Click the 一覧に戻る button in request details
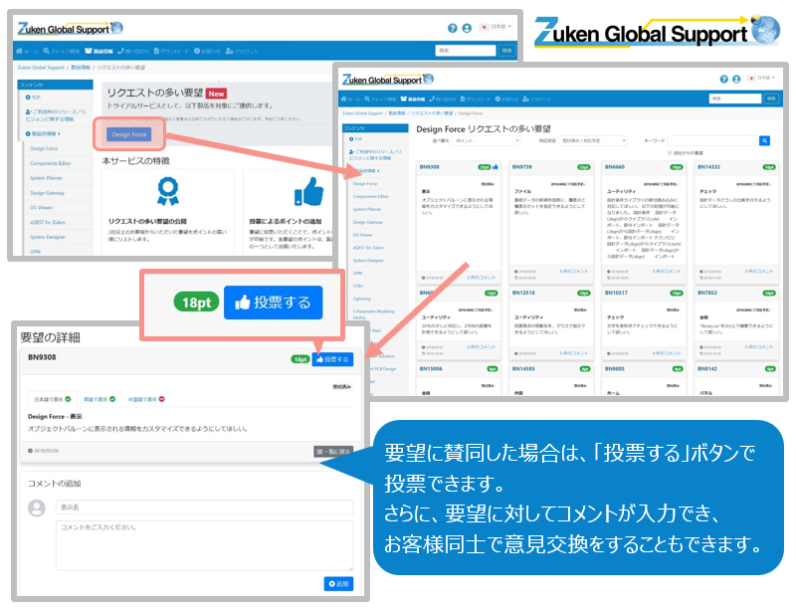The width and height of the screenshot is (796, 612). 333,451
